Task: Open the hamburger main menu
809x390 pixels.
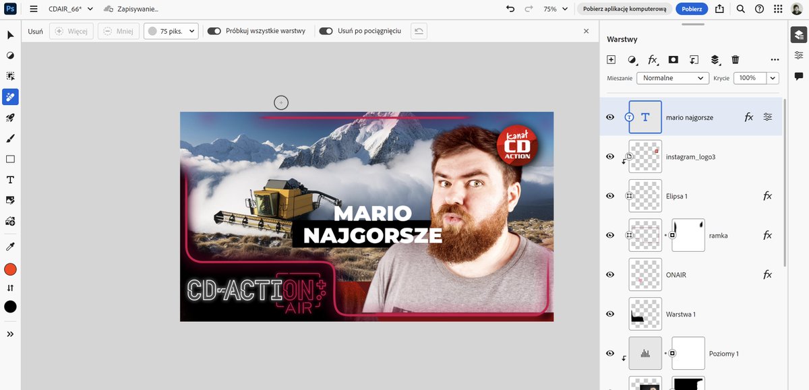Action: point(34,9)
